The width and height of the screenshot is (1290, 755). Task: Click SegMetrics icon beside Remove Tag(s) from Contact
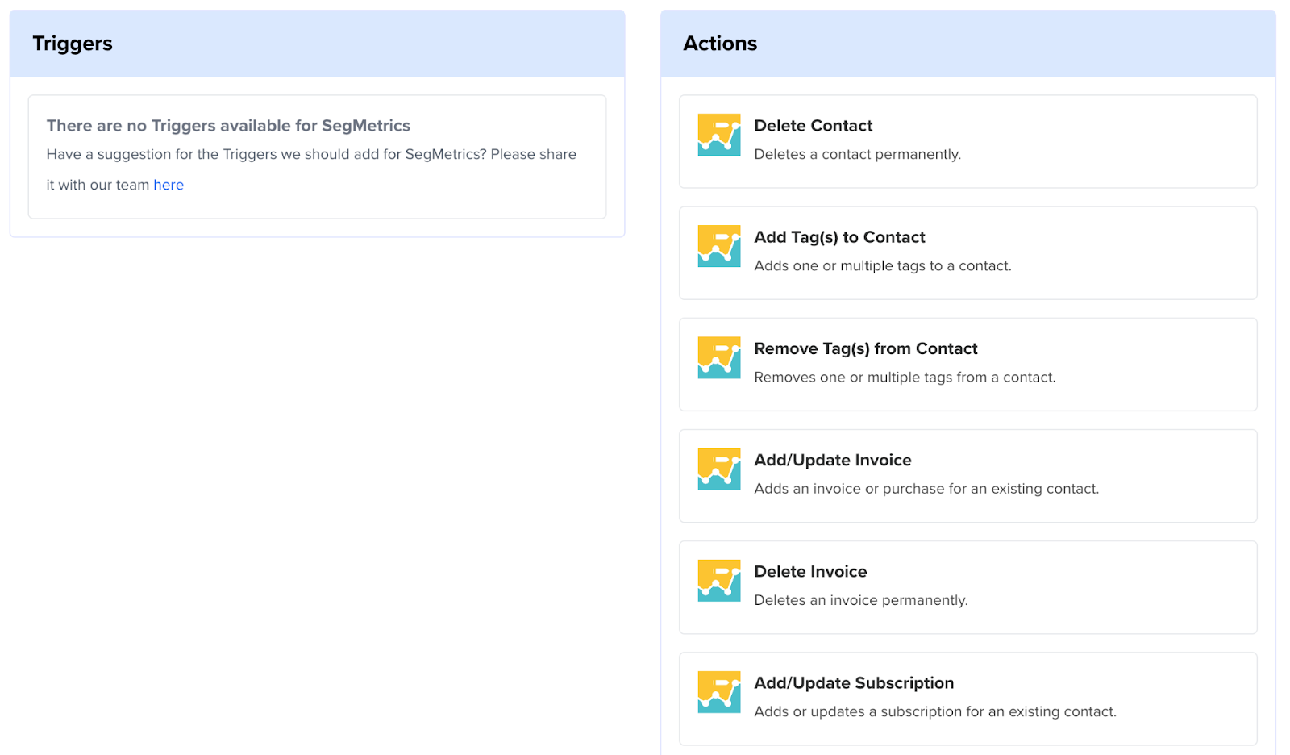pyautogui.click(x=718, y=357)
